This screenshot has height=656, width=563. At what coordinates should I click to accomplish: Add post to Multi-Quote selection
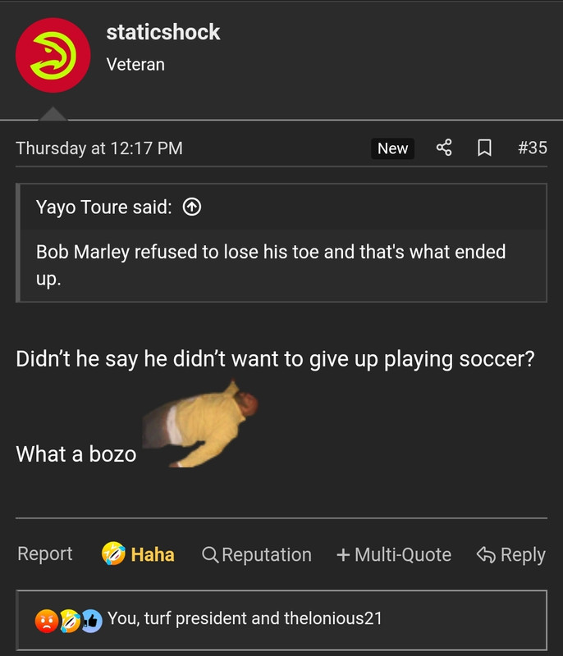pos(394,555)
